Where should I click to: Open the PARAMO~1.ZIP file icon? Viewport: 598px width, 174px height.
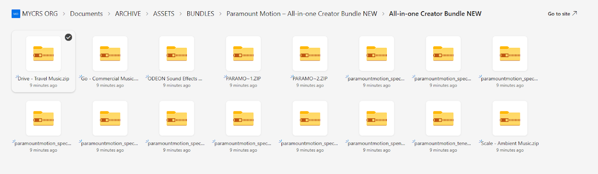pyautogui.click(x=243, y=54)
